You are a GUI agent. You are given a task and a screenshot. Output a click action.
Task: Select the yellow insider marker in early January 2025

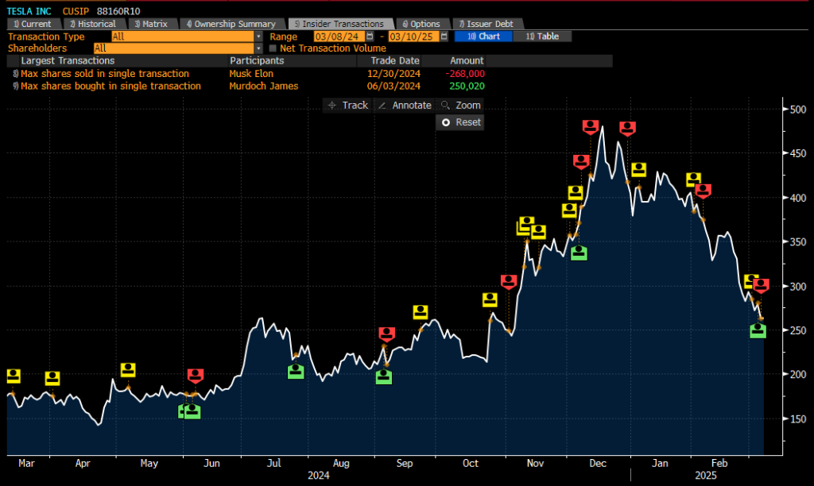pyautogui.click(x=638, y=170)
